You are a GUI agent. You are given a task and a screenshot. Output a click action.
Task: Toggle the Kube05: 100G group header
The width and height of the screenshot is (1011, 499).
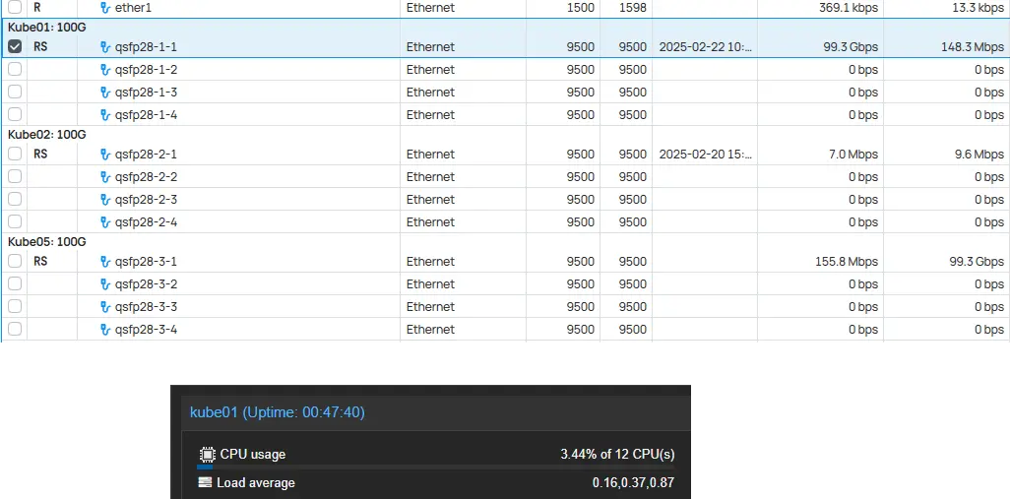(x=46, y=242)
